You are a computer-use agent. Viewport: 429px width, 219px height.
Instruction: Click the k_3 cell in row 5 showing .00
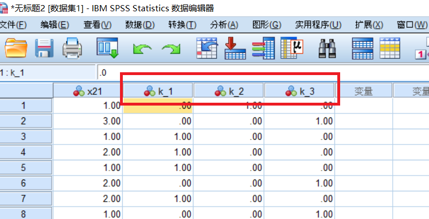(x=299, y=168)
